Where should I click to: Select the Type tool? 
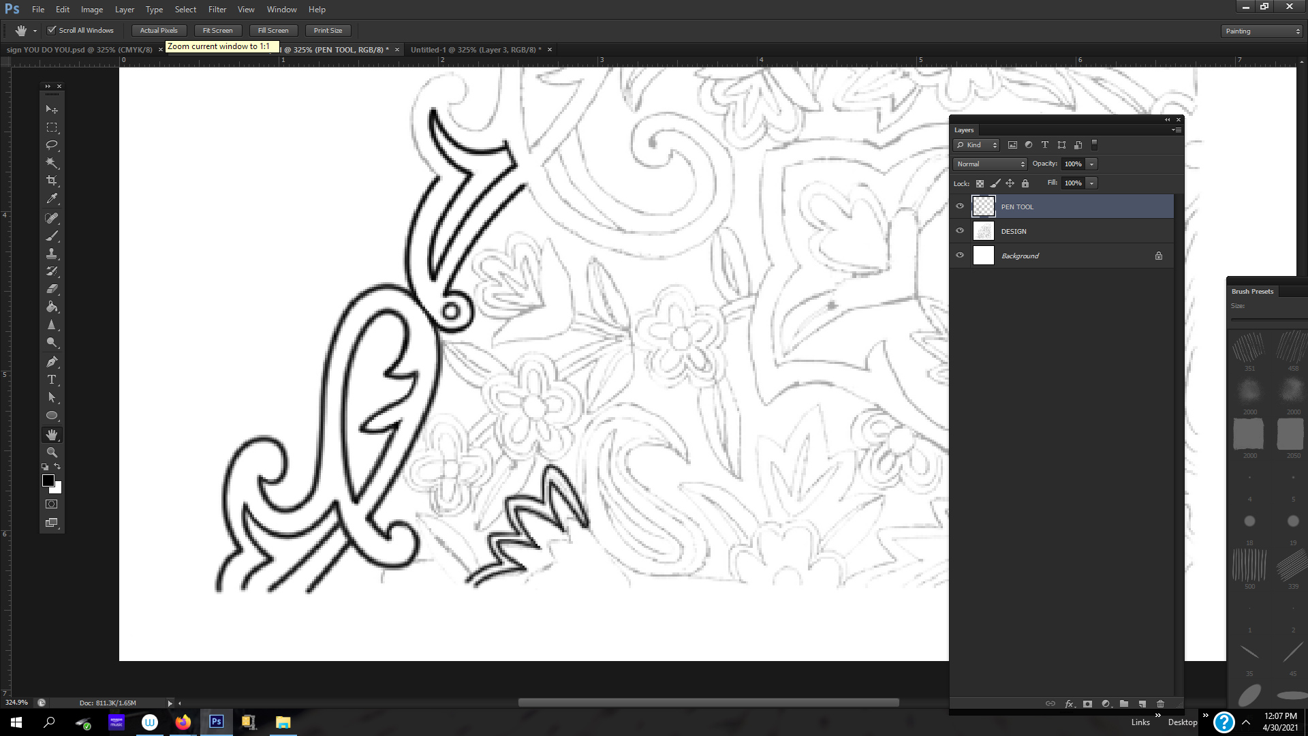coord(52,380)
